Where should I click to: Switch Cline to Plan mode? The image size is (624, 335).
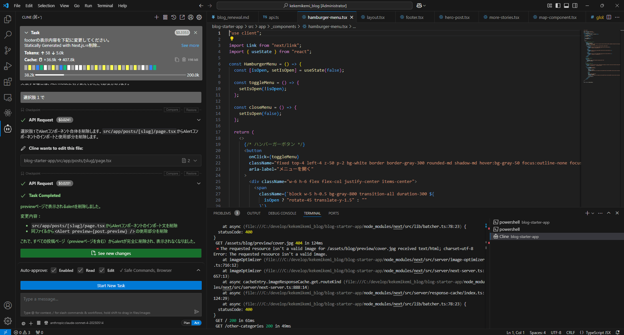(187, 323)
